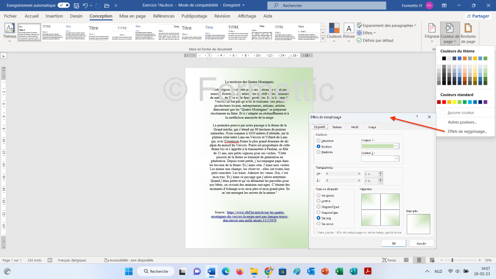This screenshot has width=496, height=279.
Task: Switch to the Texture tab
Action: 337,127
